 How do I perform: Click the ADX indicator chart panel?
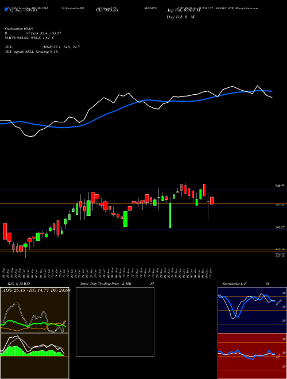point(34,310)
